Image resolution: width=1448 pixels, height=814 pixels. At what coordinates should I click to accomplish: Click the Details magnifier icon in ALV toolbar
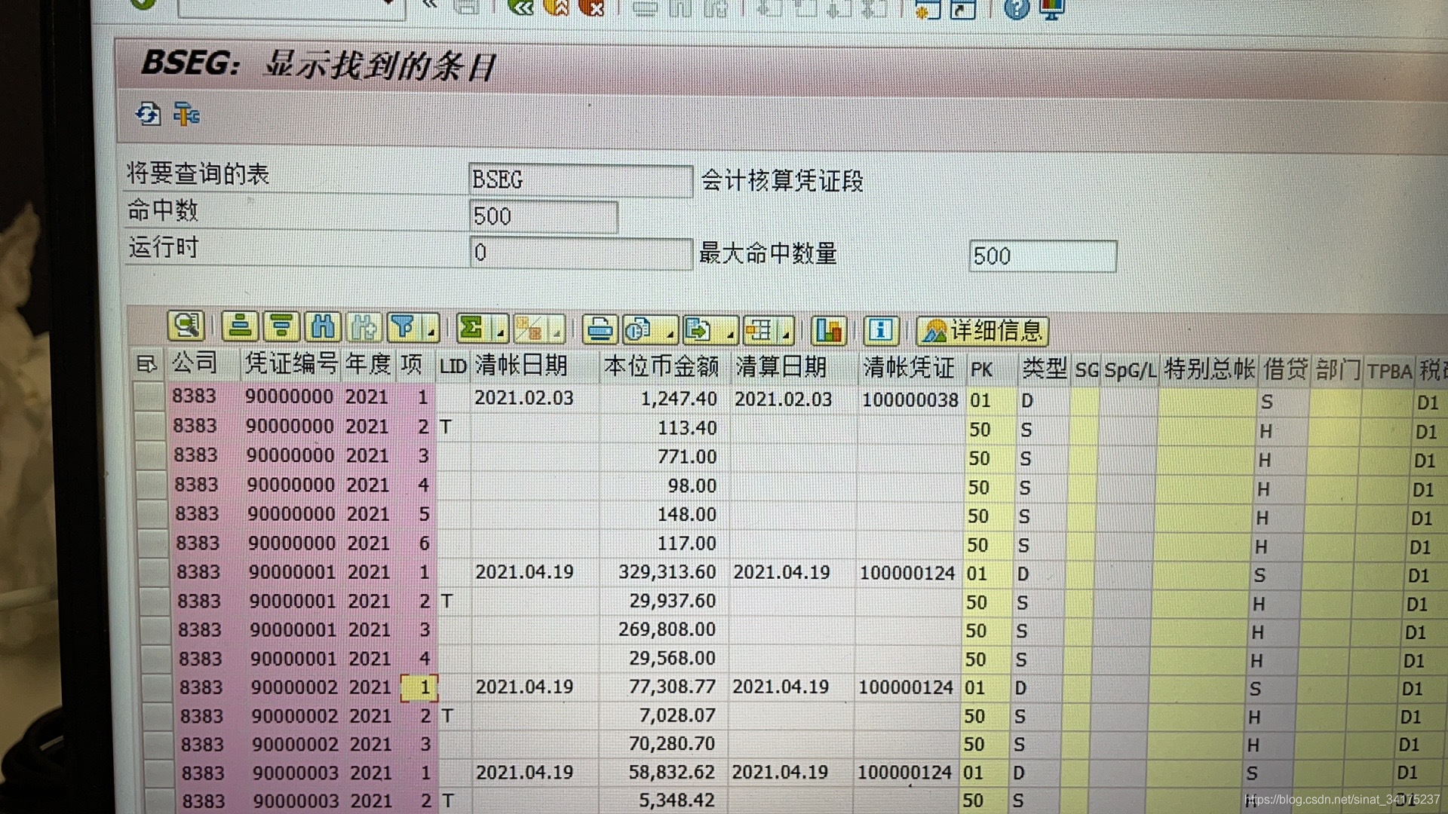(x=186, y=326)
